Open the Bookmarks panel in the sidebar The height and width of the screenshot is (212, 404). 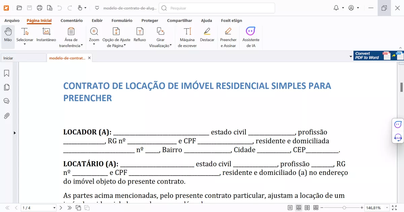click(6, 73)
